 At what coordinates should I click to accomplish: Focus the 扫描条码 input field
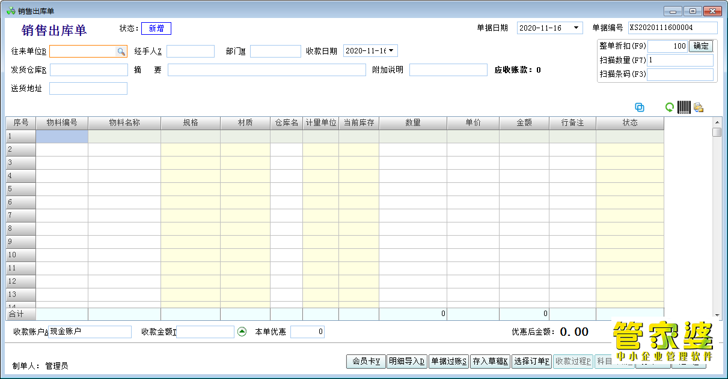[680, 74]
